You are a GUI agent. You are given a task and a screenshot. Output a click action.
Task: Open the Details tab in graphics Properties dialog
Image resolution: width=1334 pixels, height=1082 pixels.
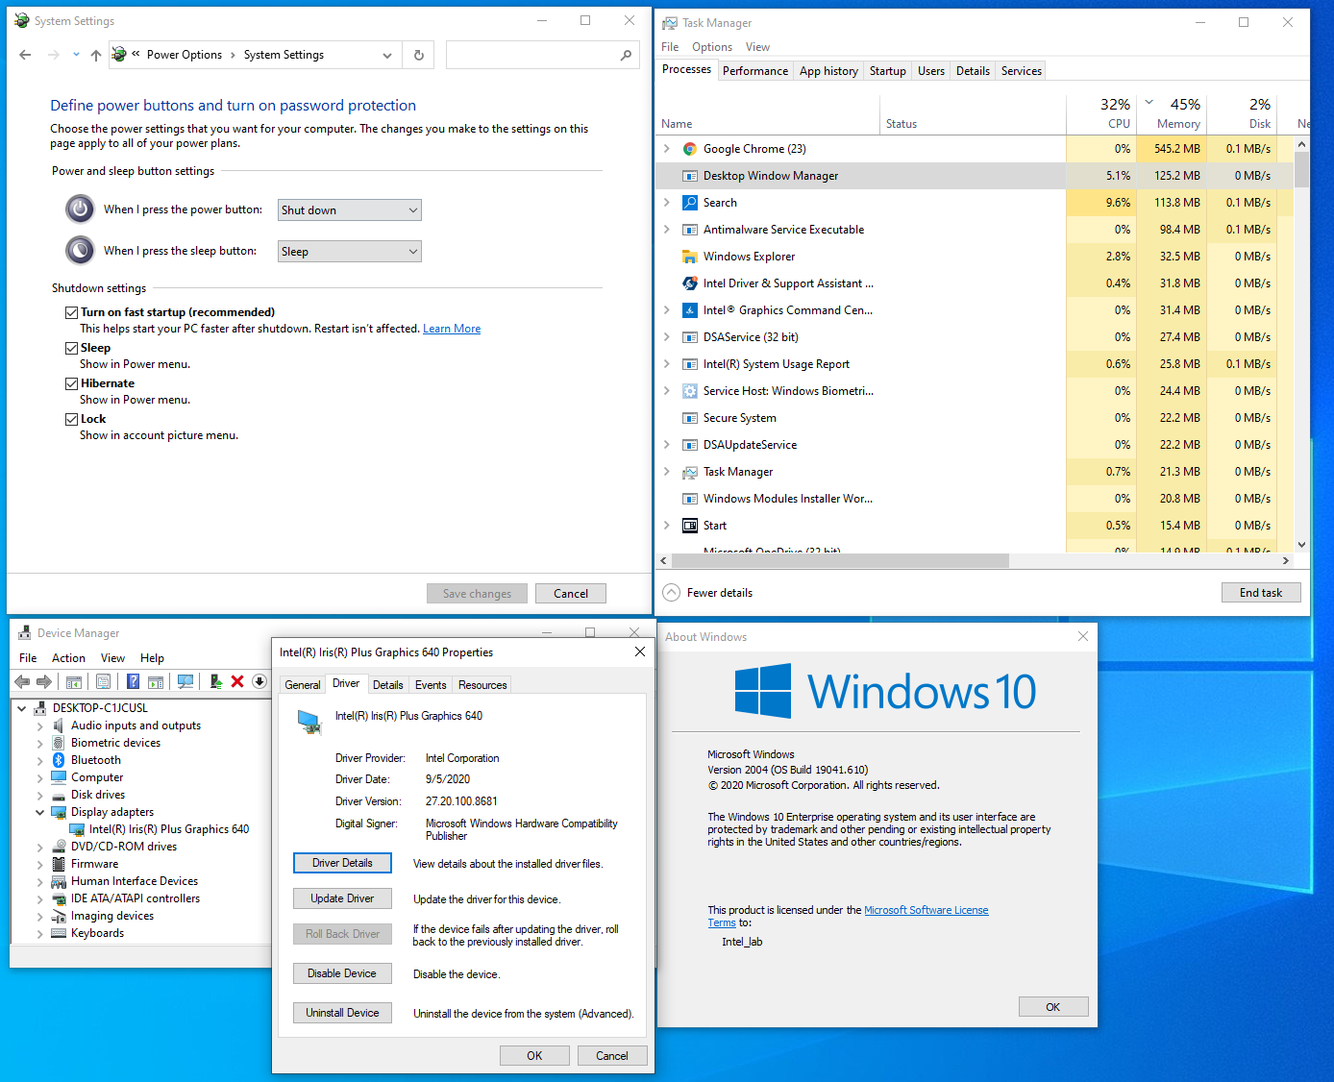(x=387, y=685)
